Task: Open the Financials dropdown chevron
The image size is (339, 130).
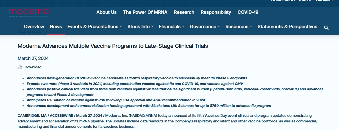Action: pos(183,26)
